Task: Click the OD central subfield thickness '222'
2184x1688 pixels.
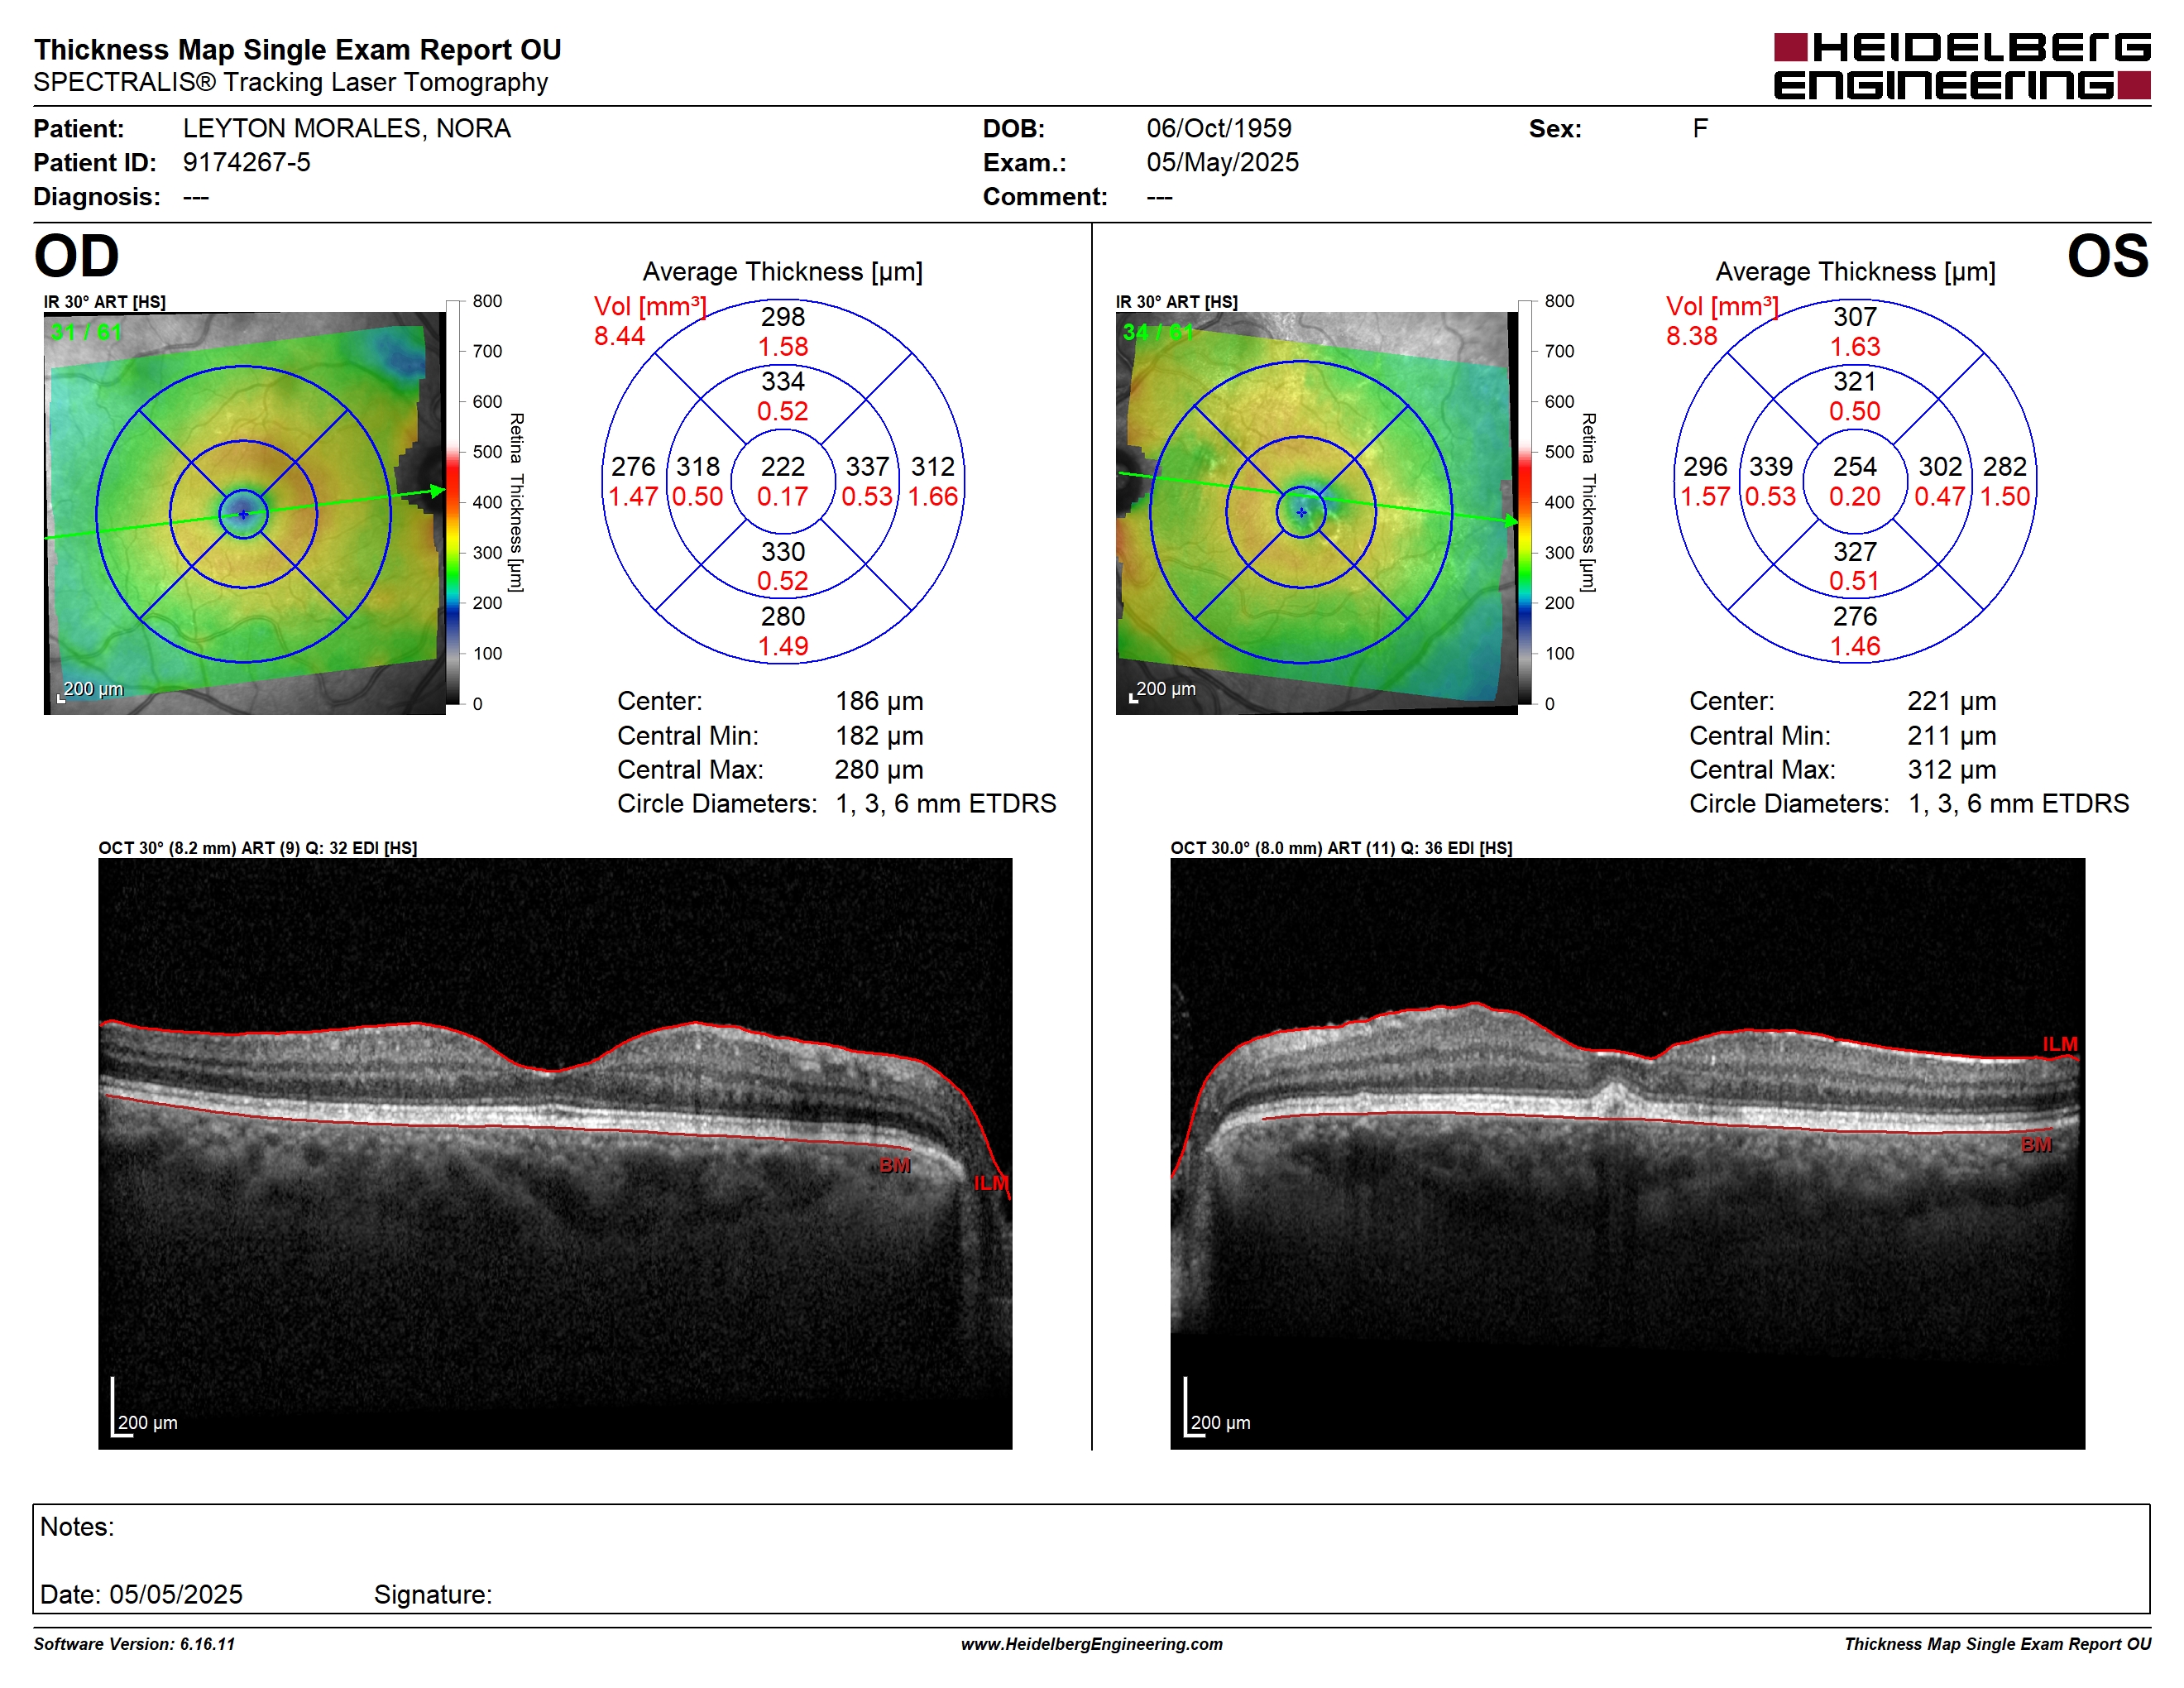Action: click(782, 466)
